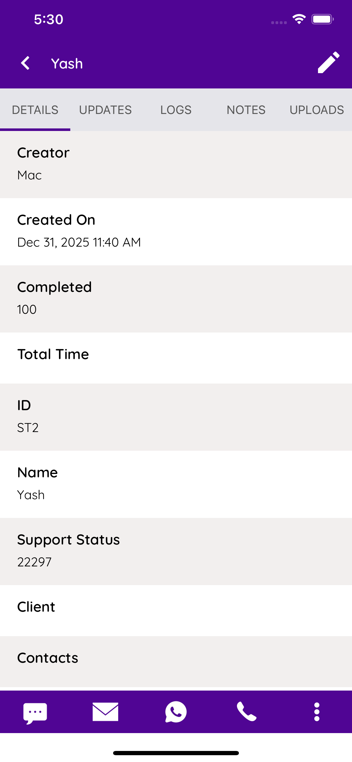Tap the Completed 100 row
This screenshot has width=352, height=762.
tap(176, 299)
